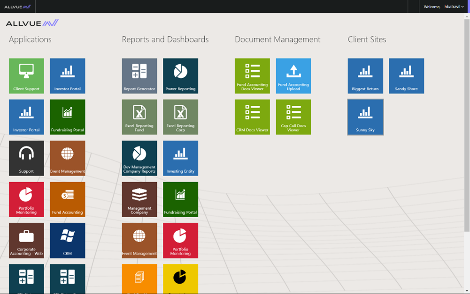Click the Applications section heading
470x294 pixels.
pos(30,39)
